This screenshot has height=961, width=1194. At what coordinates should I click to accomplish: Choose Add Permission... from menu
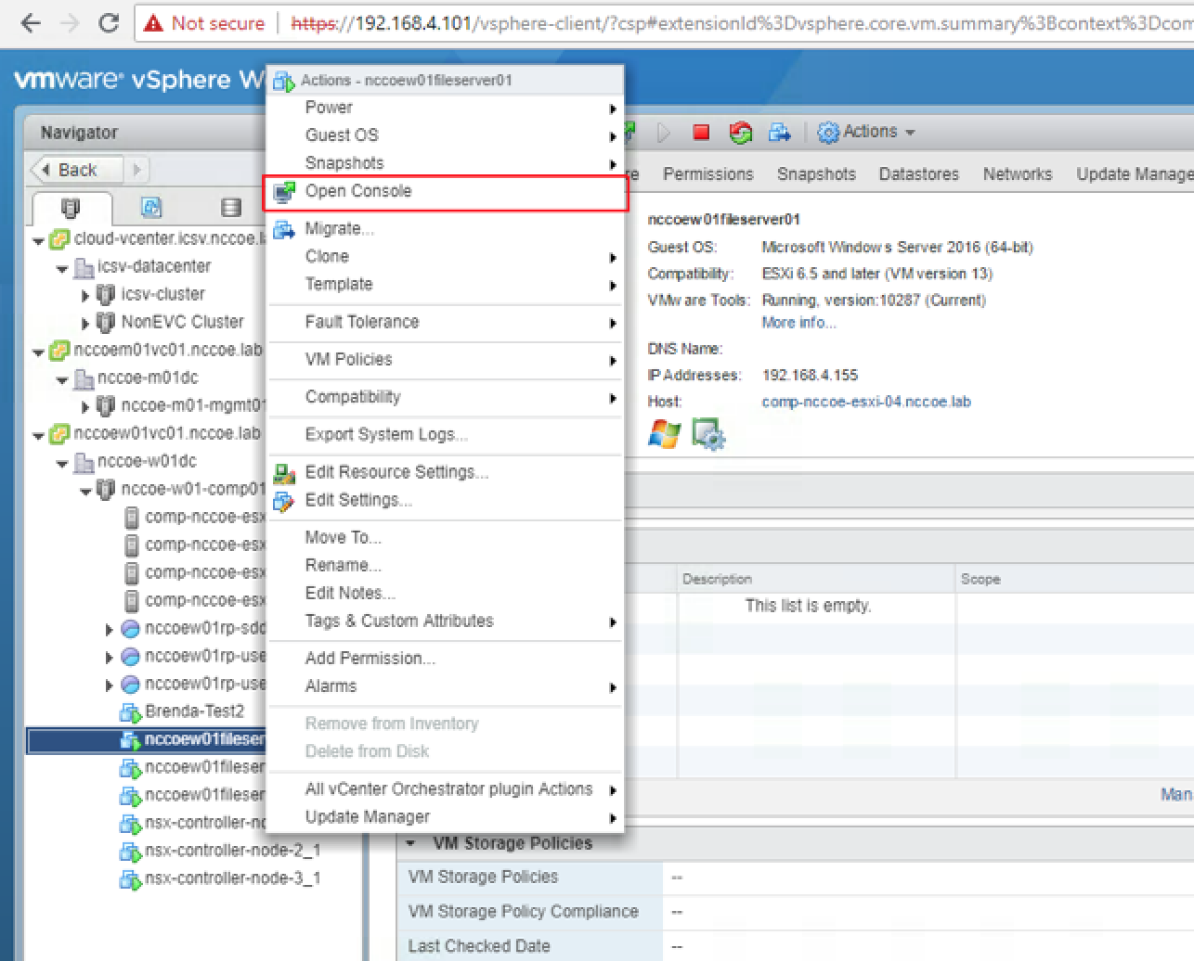(446, 659)
